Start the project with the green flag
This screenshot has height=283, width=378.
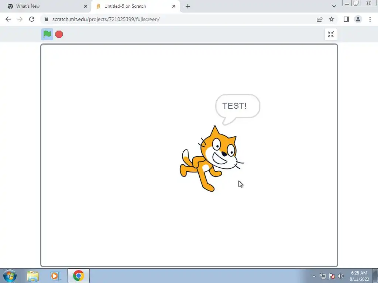tap(47, 34)
